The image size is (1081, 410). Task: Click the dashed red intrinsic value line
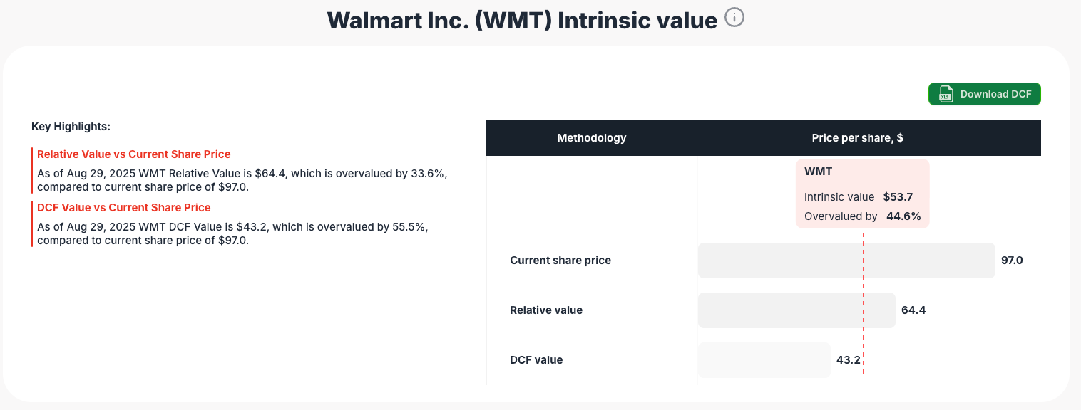(x=863, y=306)
